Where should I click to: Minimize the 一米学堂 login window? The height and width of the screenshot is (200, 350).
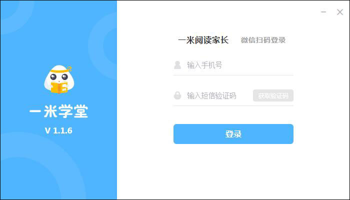pyautogui.click(x=323, y=12)
